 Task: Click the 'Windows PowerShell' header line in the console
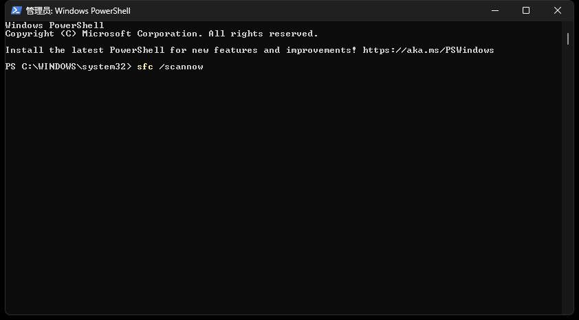[x=54, y=25]
